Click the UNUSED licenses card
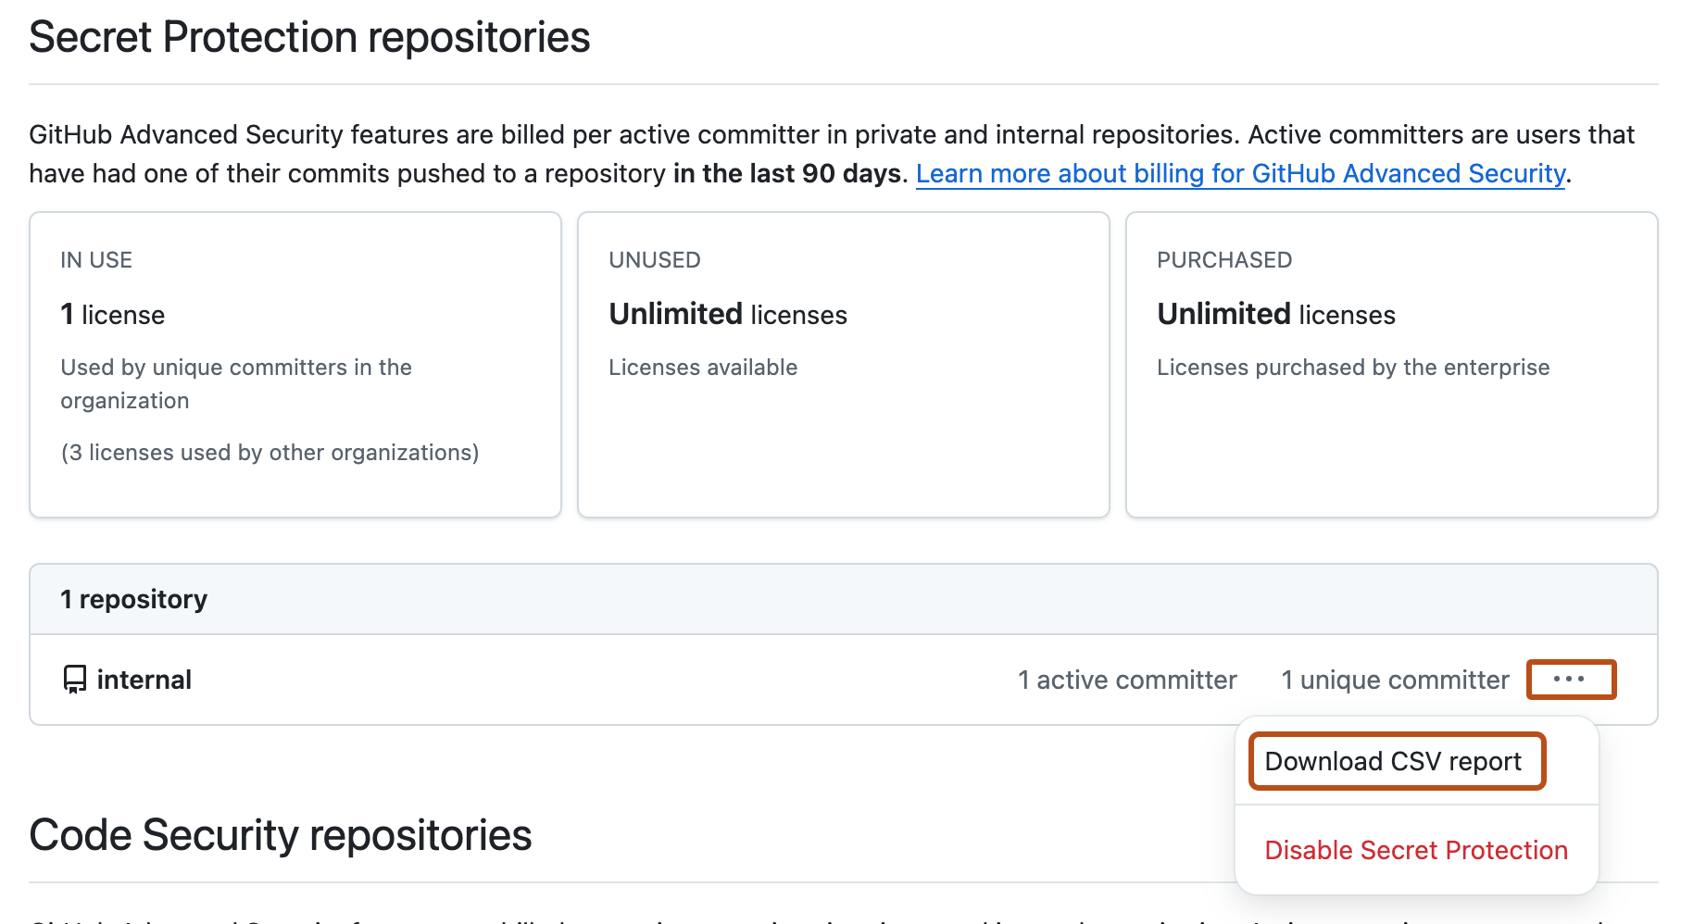Screen dimensions: 1706x924 click(843, 364)
